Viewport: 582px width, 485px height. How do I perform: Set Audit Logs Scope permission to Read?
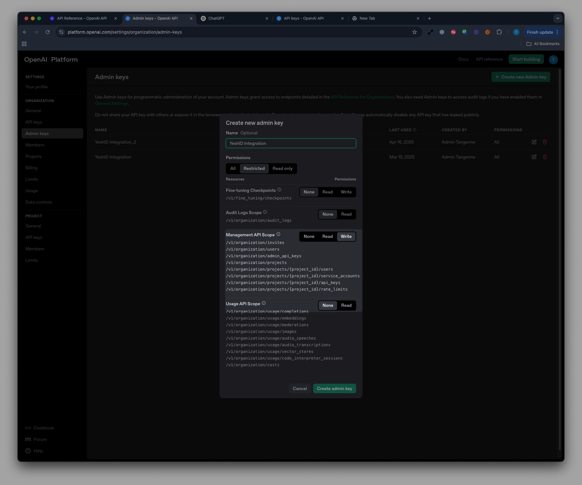pyautogui.click(x=346, y=214)
